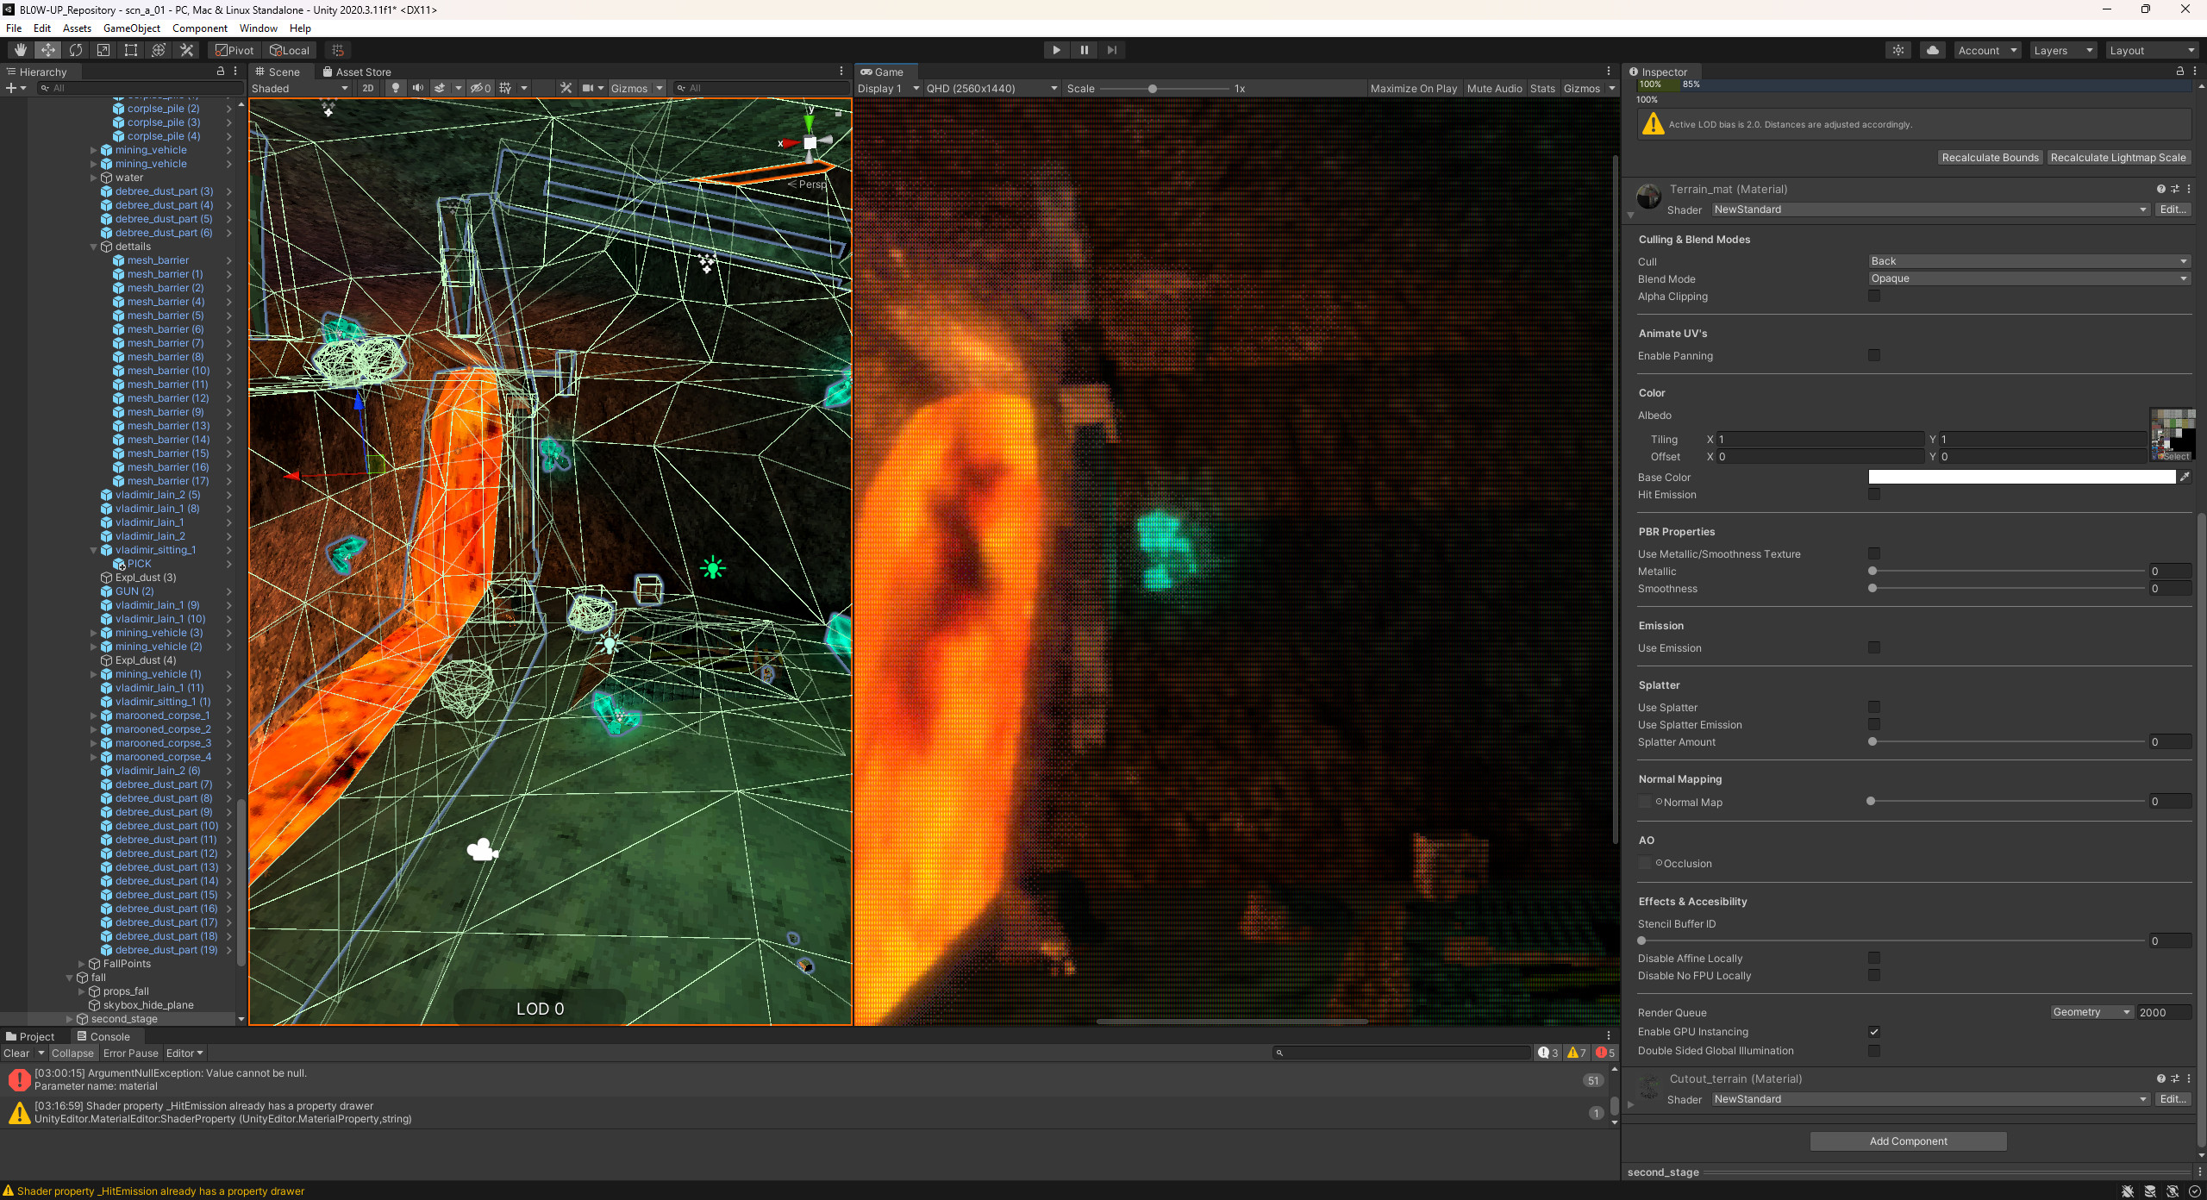Viewport: 2207px width, 1200px height.
Task: Click the Add Component button
Action: pyautogui.click(x=1908, y=1141)
